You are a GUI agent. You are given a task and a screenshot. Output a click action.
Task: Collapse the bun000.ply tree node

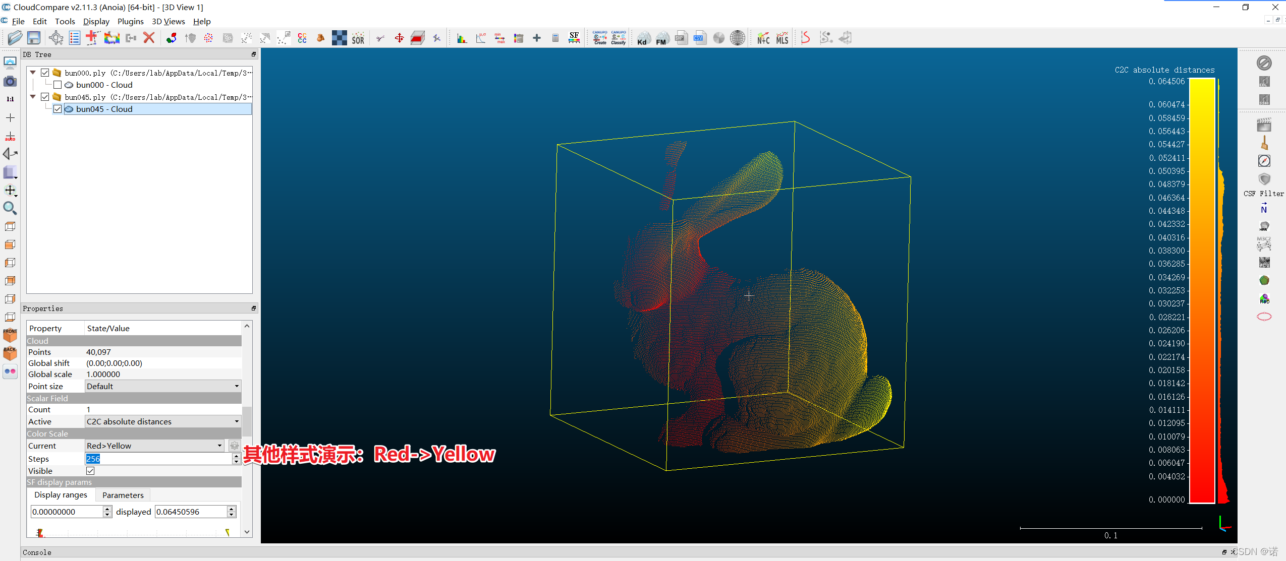(33, 73)
